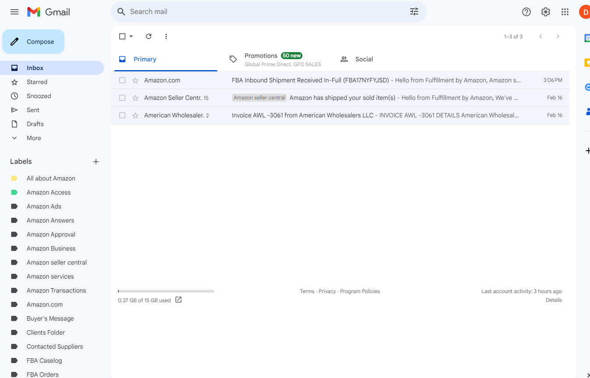Click the Compose button

(33, 42)
